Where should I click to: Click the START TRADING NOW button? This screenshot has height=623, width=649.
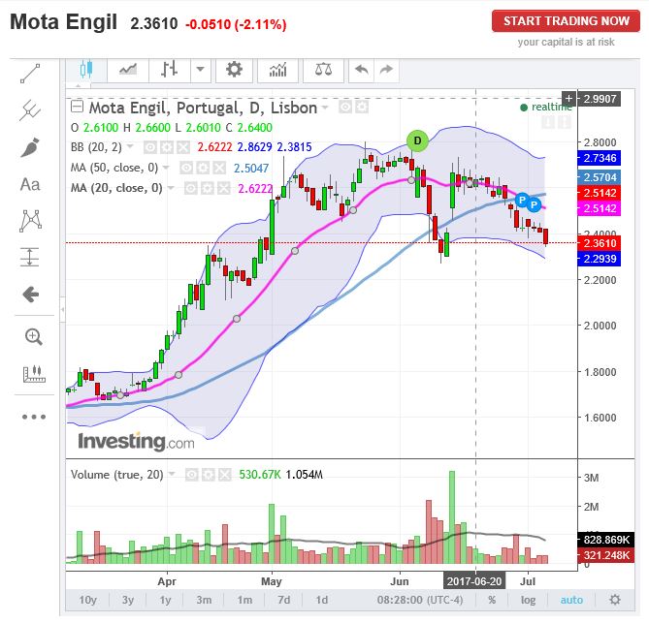click(566, 21)
